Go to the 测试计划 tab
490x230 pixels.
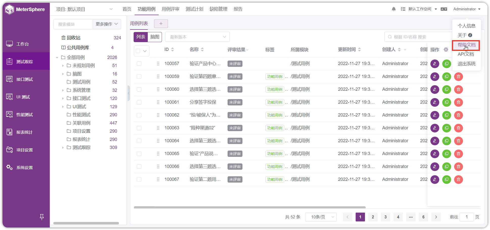pos(194,9)
